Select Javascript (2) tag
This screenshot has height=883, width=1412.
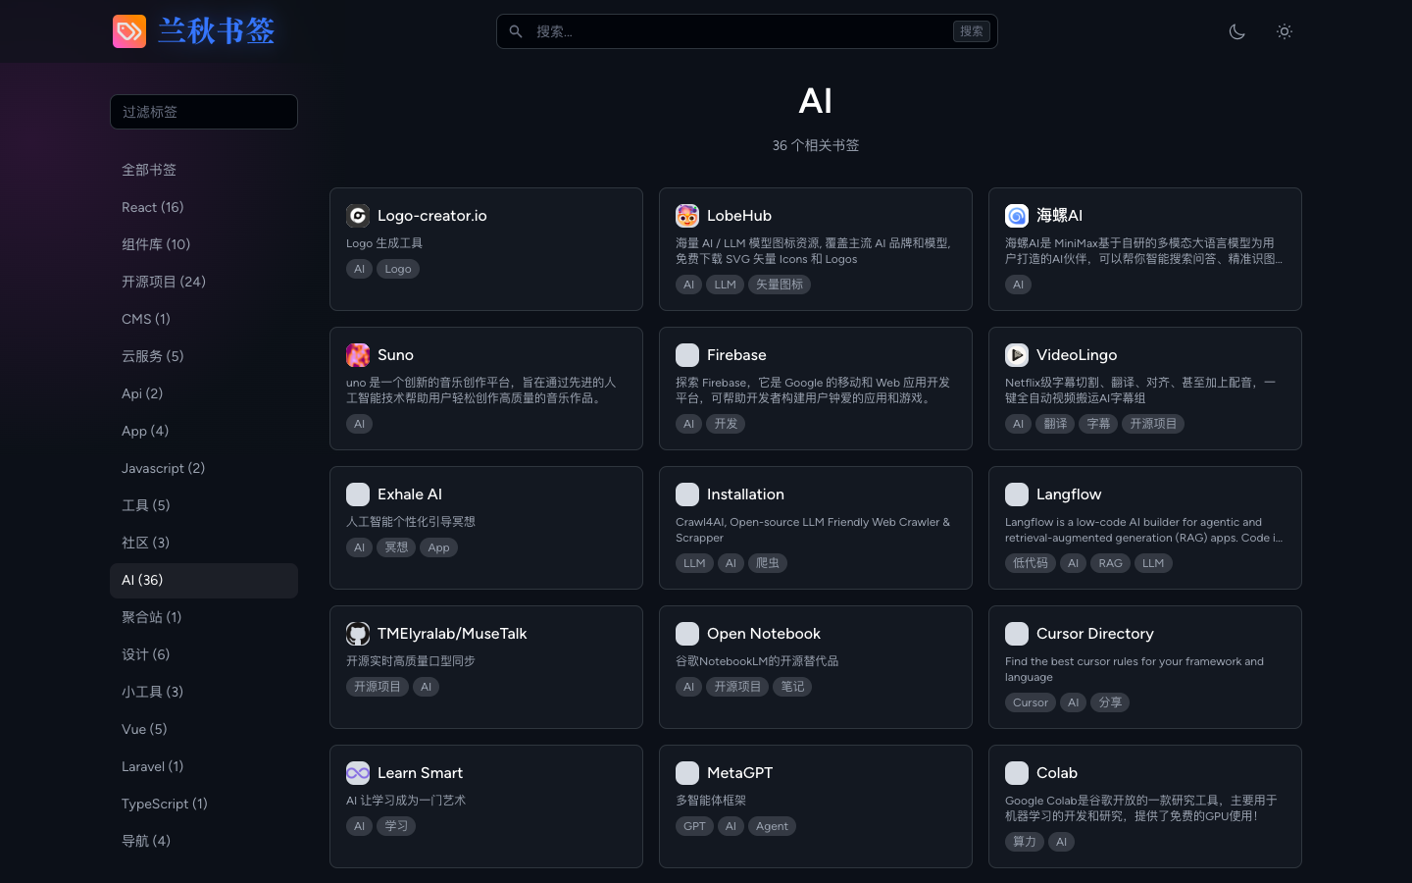[x=204, y=468]
